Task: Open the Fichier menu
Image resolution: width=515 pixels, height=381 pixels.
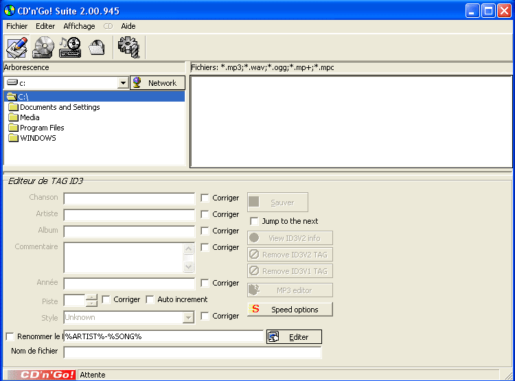Action: coord(16,26)
